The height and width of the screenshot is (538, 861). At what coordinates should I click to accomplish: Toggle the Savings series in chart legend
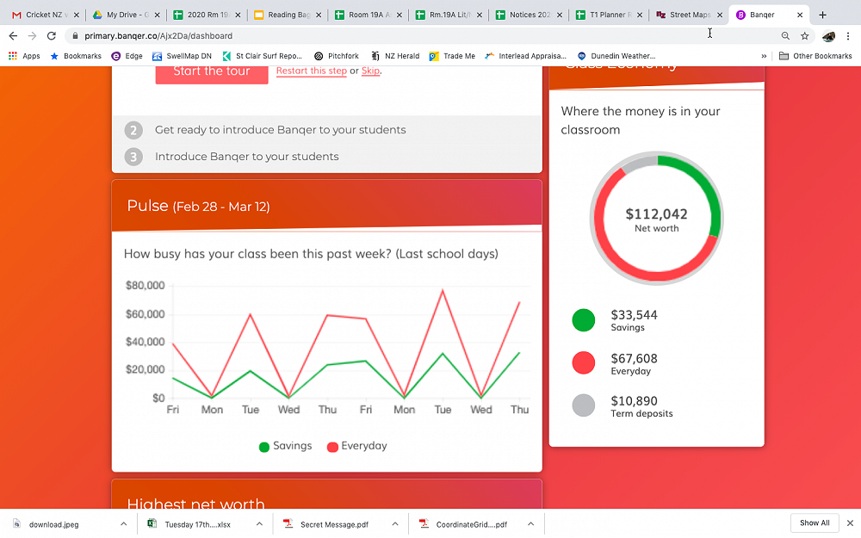pos(285,446)
